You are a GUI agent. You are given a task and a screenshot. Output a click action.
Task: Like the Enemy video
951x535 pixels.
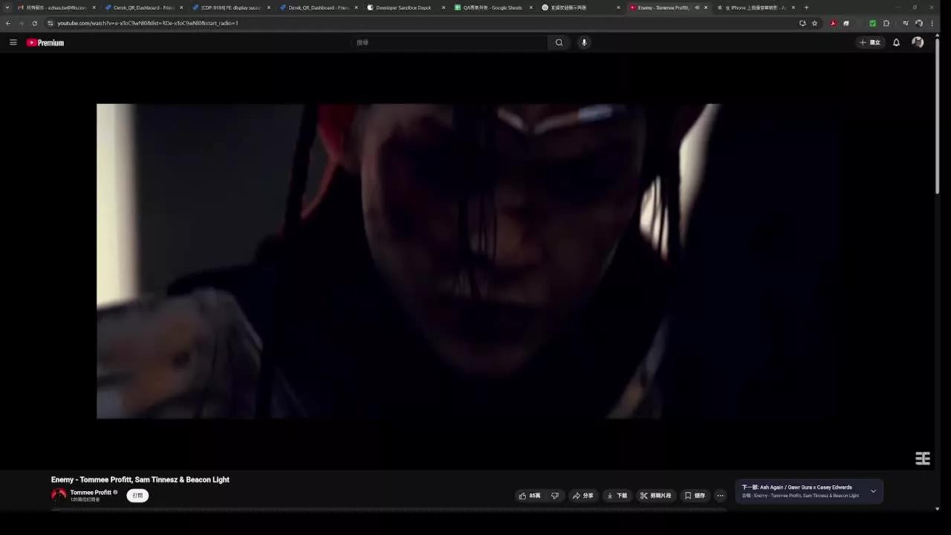coord(530,496)
